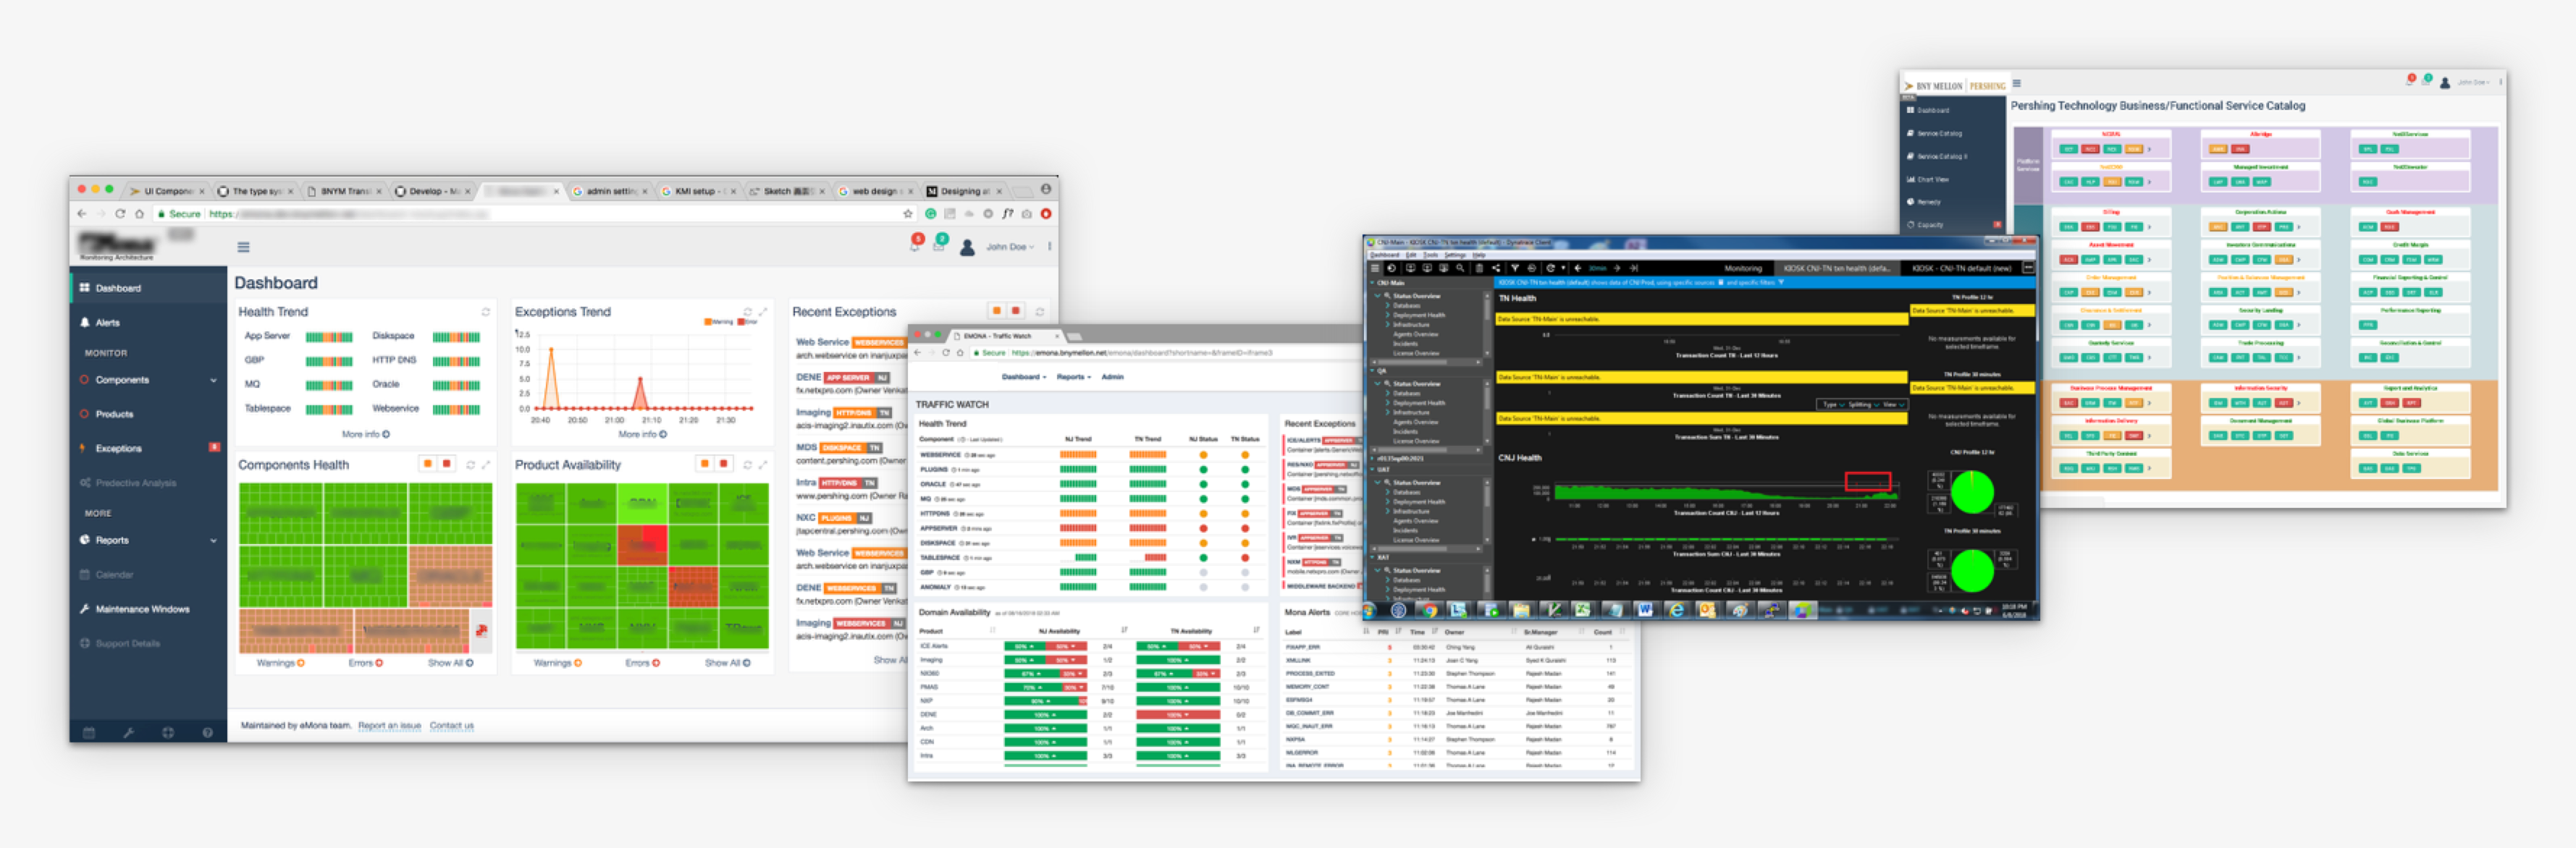Open Exceptions in the left sidebar

tap(148, 449)
